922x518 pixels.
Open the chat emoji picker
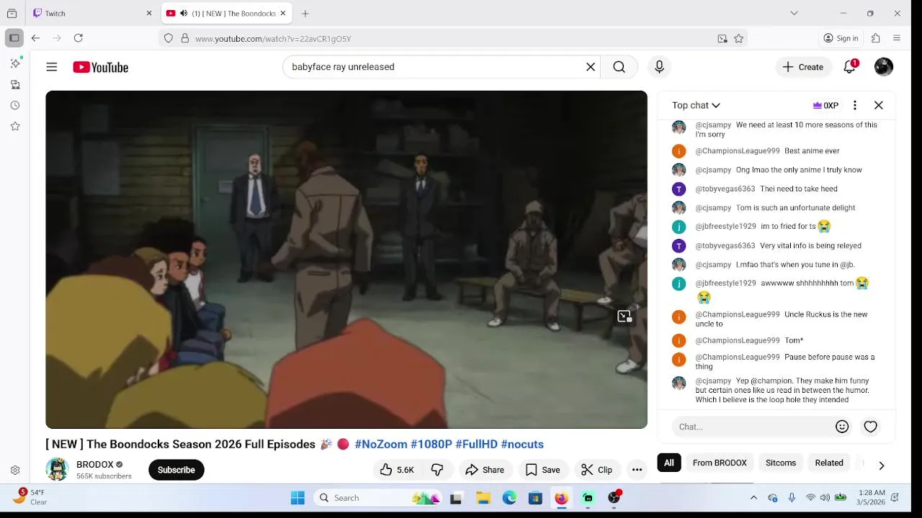[x=842, y=427]
